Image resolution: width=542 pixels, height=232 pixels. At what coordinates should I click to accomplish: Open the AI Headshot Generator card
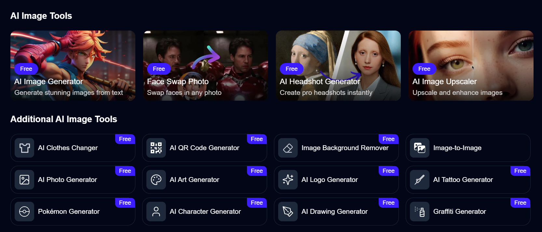(338, 66)
